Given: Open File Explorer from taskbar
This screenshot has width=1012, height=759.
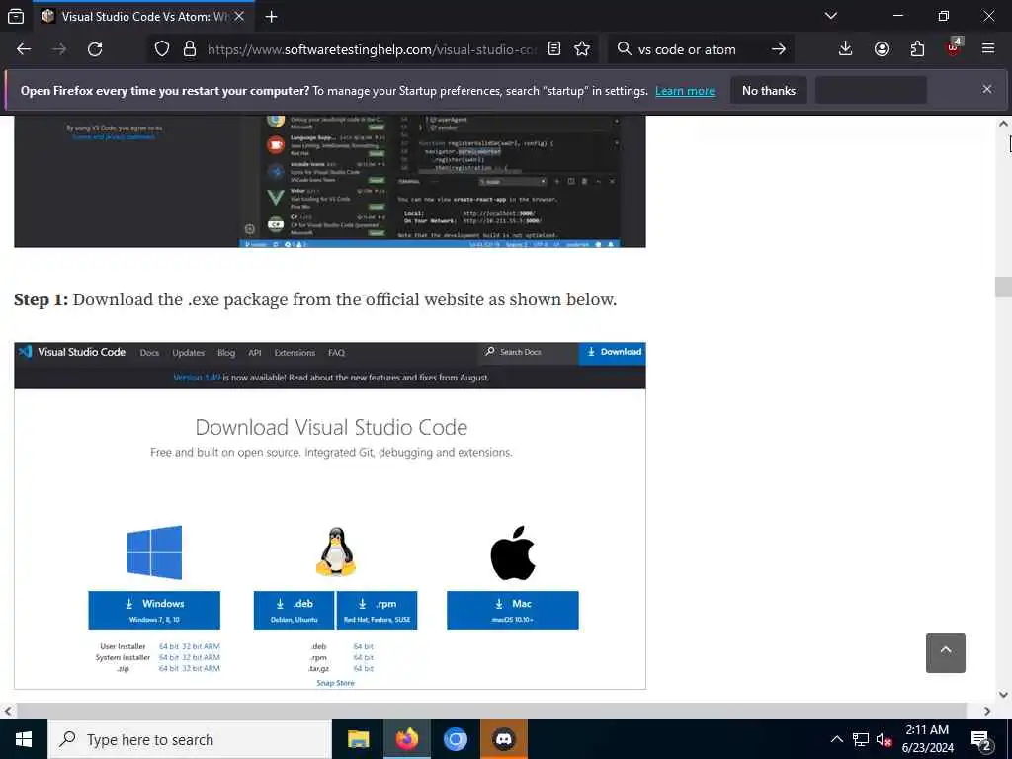Looking at the screenshot, I should click(x=358, y=739).
